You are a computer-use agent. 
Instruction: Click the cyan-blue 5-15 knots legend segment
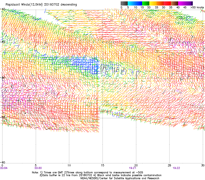coord(135,3)
